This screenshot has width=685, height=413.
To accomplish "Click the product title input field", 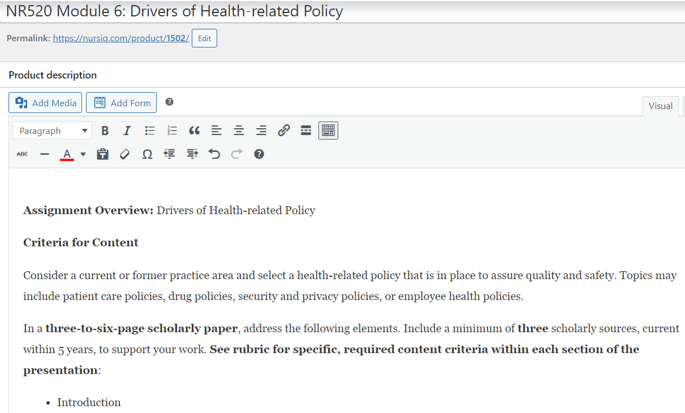I will tap(339, 11).
